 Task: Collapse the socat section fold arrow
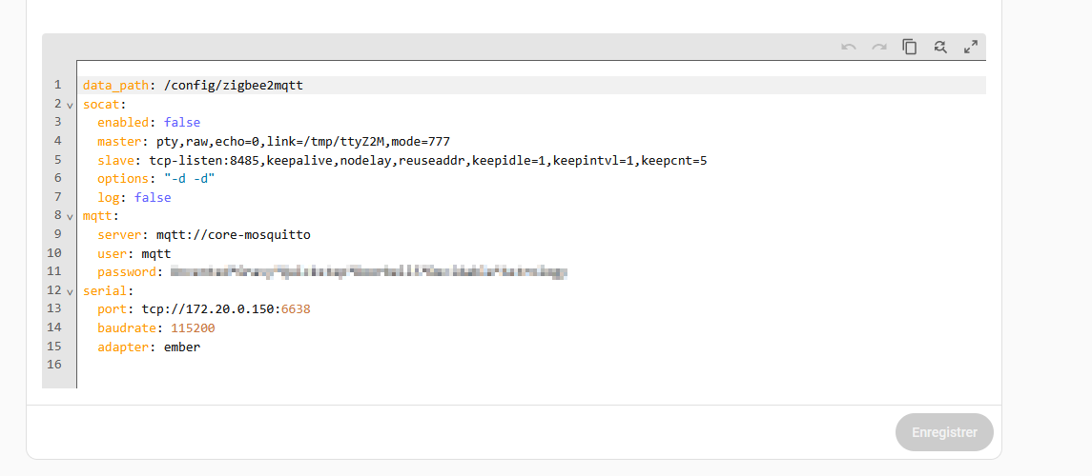click(70, 105)
